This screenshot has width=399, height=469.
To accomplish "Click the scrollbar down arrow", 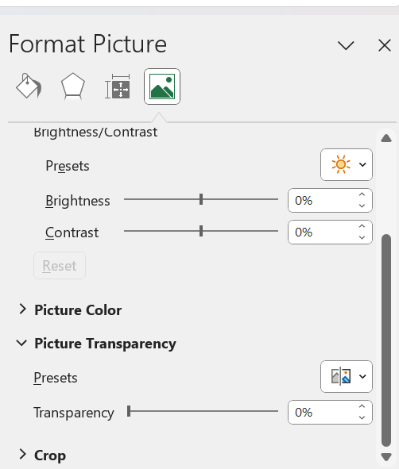I will tap(386, 457).
